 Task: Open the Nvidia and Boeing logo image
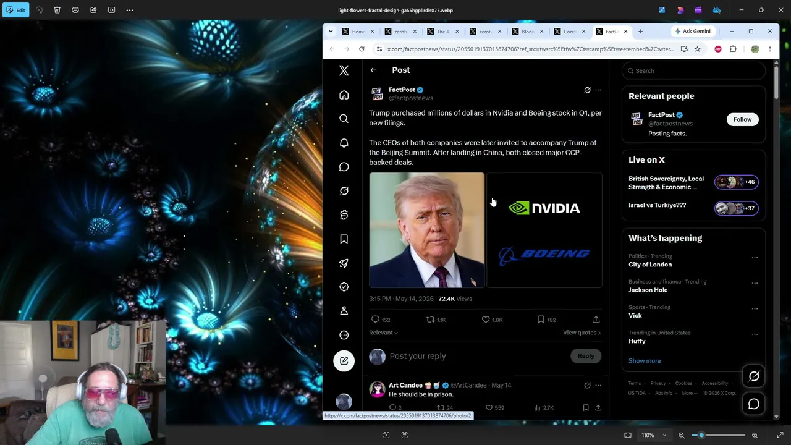(x=544, y=231)
